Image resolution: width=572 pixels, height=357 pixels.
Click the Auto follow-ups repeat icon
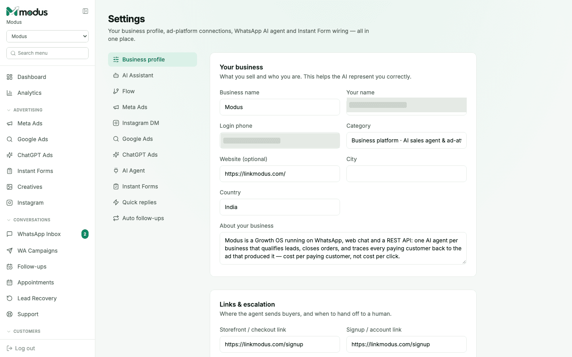[x=116, y=218]
